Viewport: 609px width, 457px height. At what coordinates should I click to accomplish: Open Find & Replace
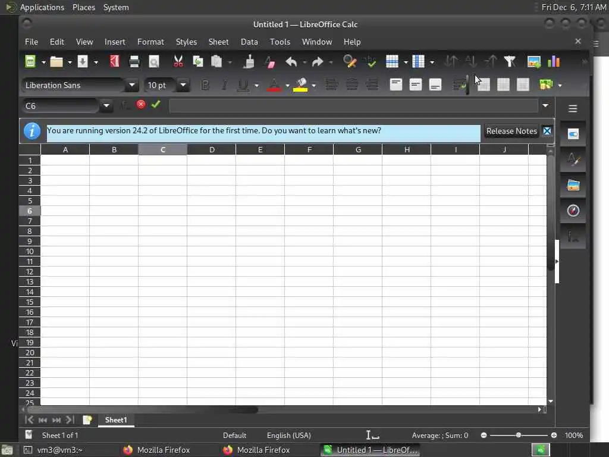pos(350,61)
